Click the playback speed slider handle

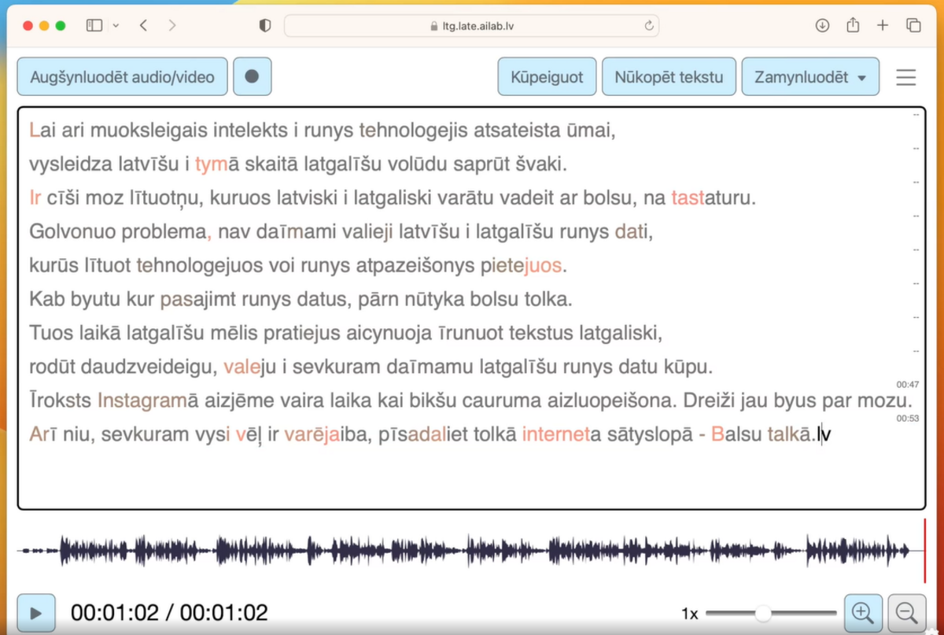point(762,612)
